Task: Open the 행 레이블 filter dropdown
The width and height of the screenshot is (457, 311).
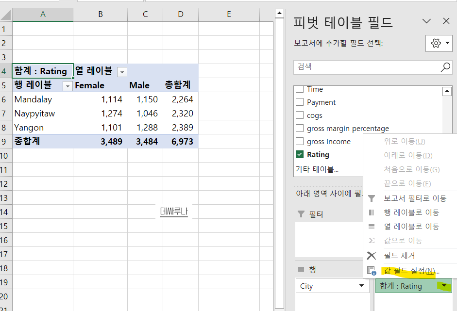Action: pos(68,85)
